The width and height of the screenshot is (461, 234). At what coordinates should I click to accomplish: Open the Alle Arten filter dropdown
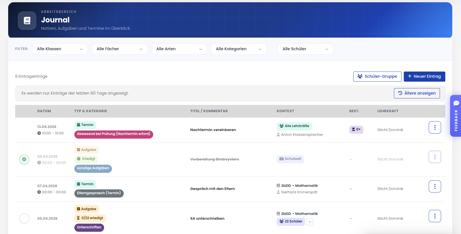(179, 49)
